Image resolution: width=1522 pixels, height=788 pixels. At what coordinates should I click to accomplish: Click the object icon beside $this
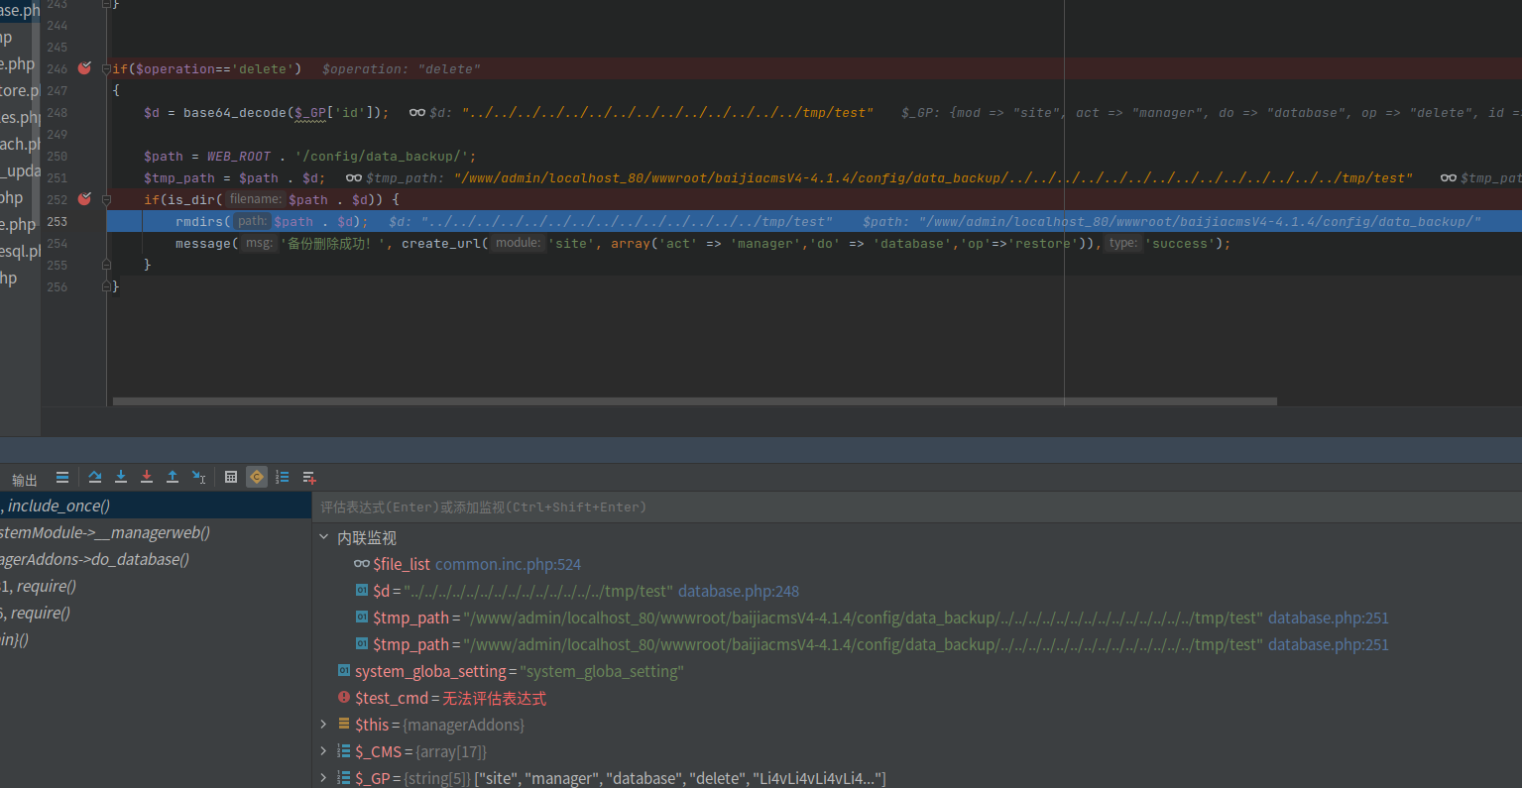point(344,725)
